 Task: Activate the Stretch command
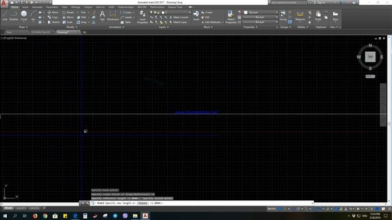(x=53, y=22)
